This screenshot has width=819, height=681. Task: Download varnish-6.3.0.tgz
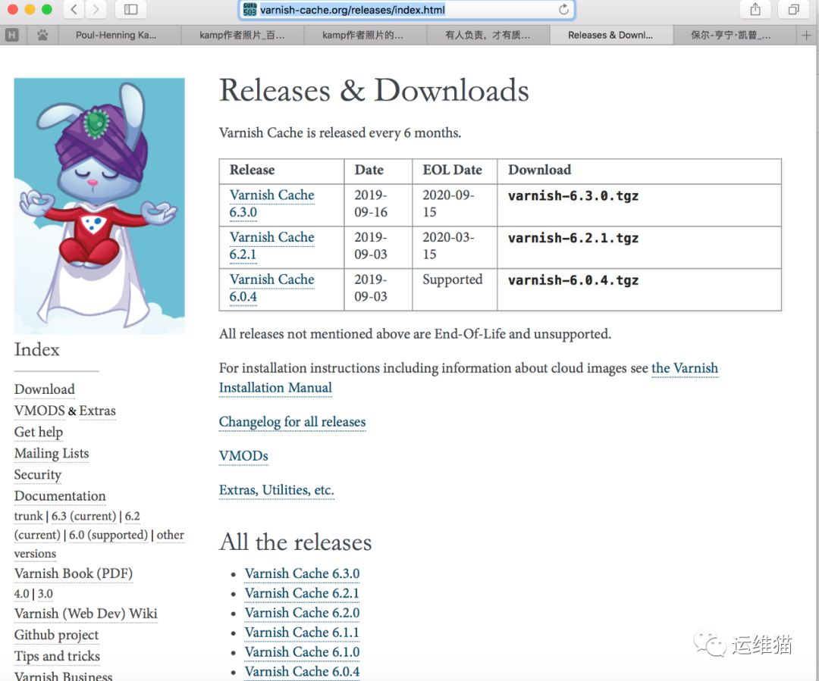[573, 196]
